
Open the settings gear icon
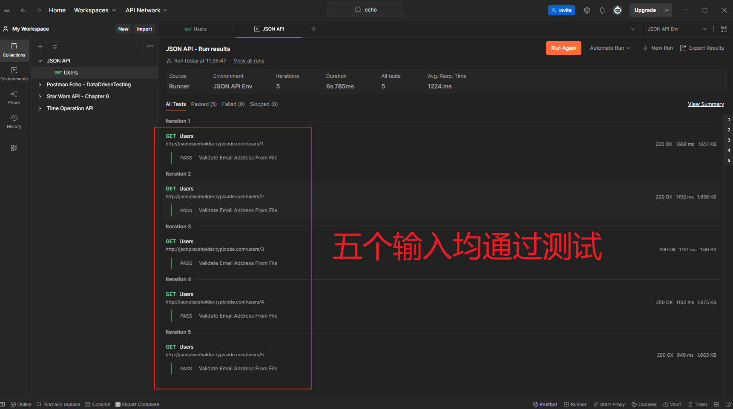587,10
